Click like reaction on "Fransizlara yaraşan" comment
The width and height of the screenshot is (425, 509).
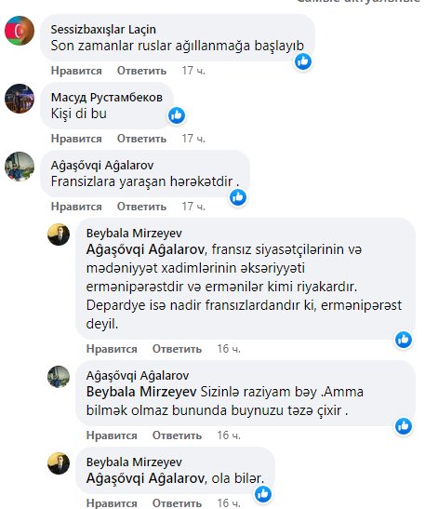point(238,197)
